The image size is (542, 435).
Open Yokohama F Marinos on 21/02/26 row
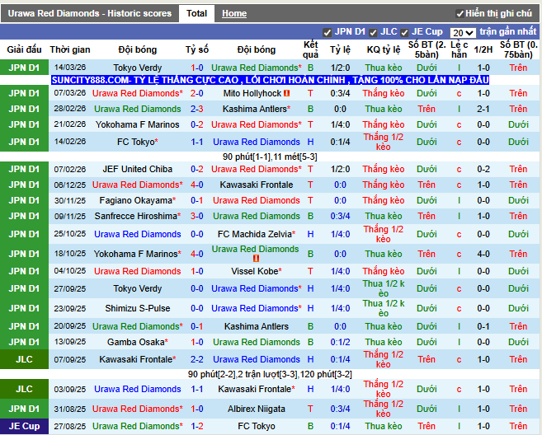pyautogui.click(x=138, y=124)
